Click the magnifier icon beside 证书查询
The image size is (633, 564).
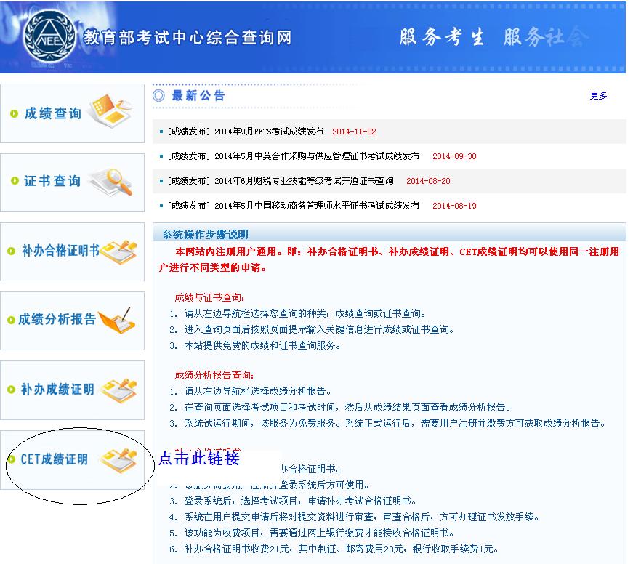pyautogui.click(x=111, y=182)
